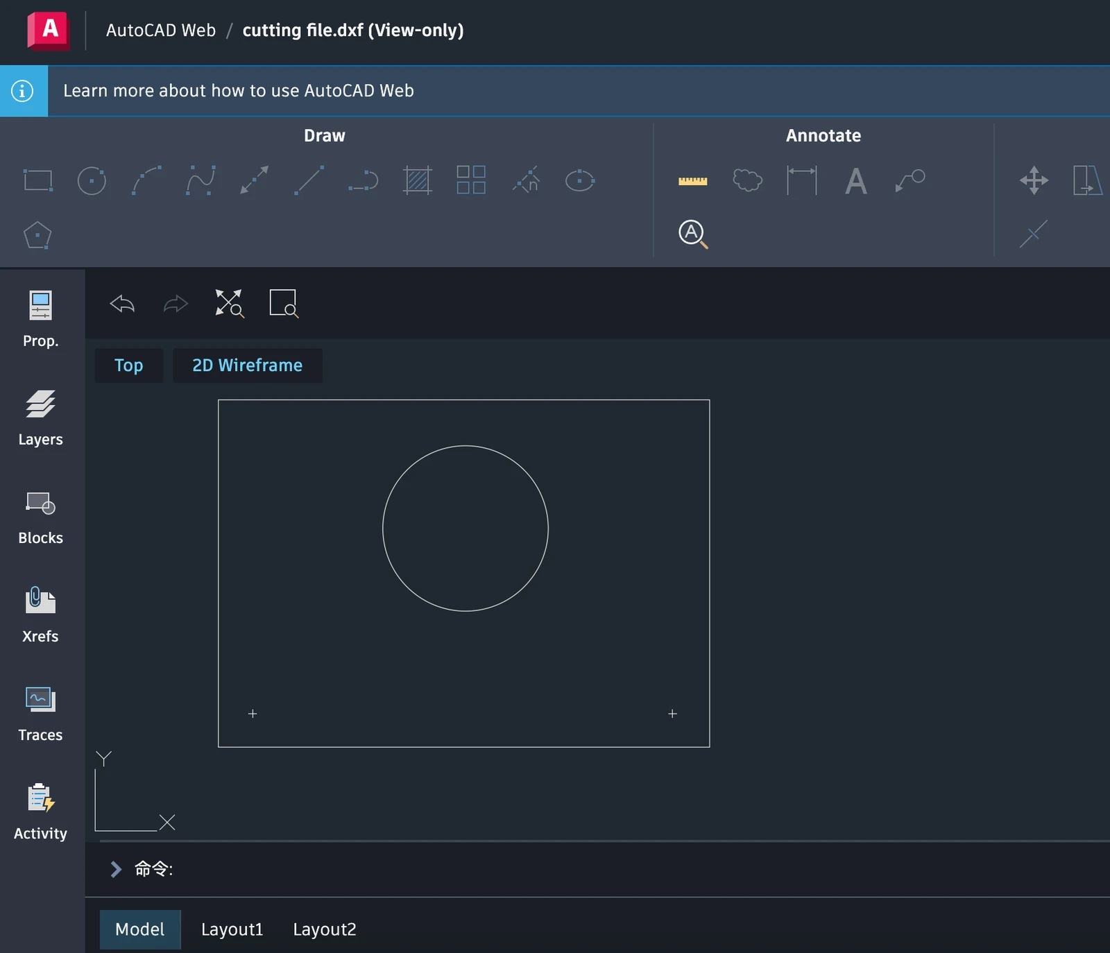Switch to the Layout1 tab
1110x953 pixels.
coord(232,929)
